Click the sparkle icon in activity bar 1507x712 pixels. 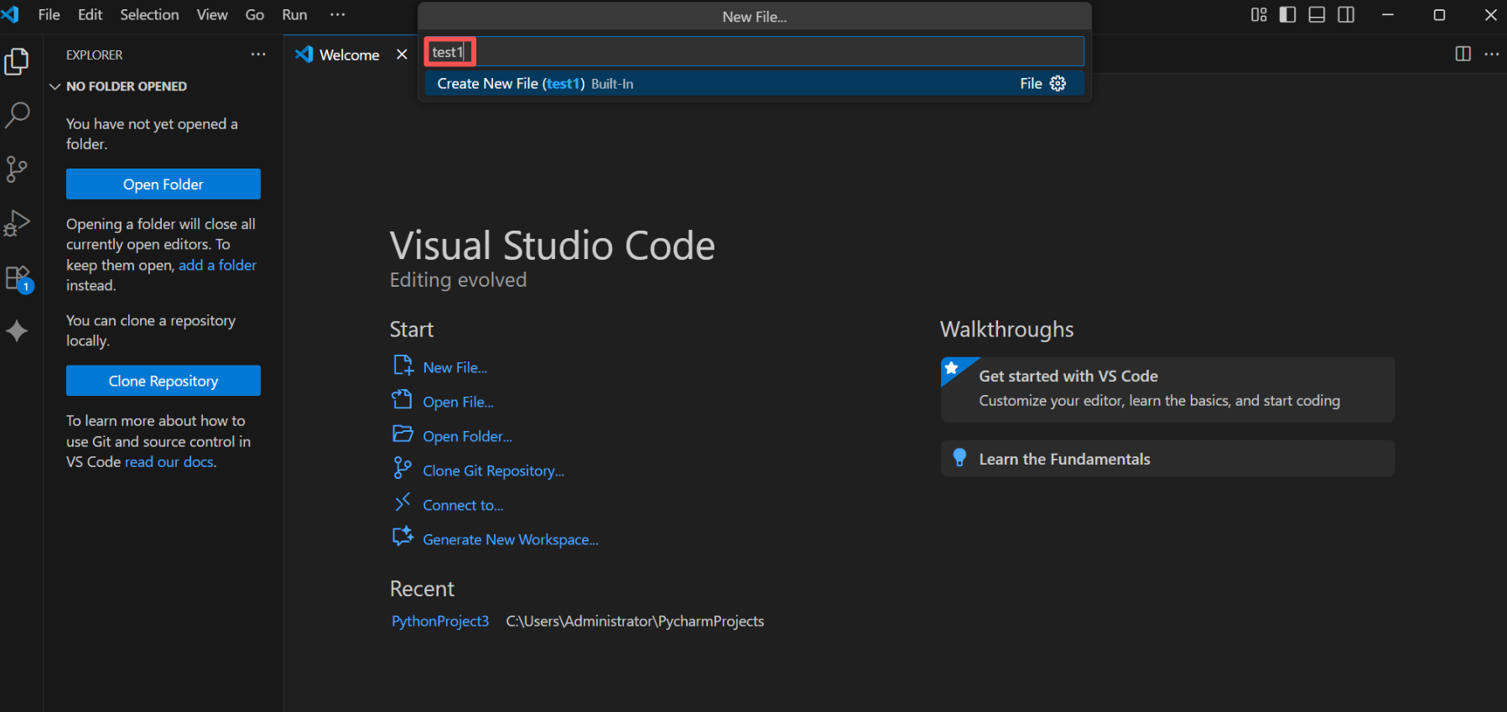(x=17, y=331)
